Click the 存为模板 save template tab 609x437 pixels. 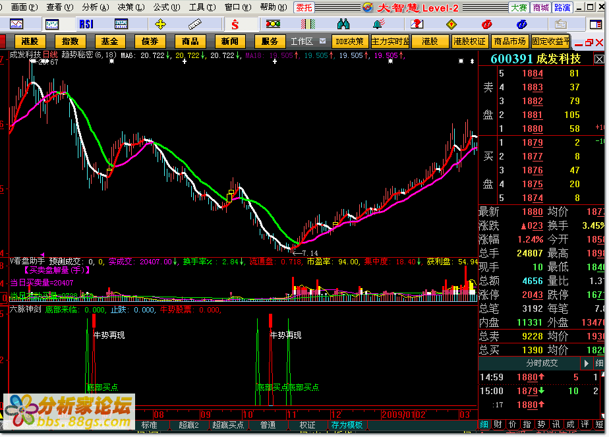point(347,425)
